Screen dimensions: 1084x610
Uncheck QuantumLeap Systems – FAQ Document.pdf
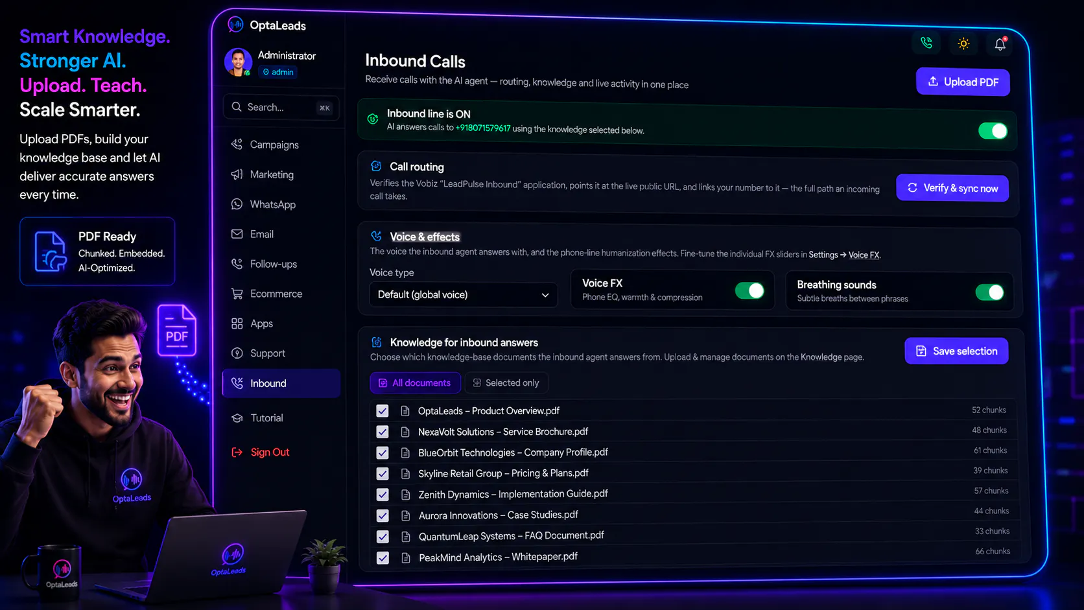383,536
